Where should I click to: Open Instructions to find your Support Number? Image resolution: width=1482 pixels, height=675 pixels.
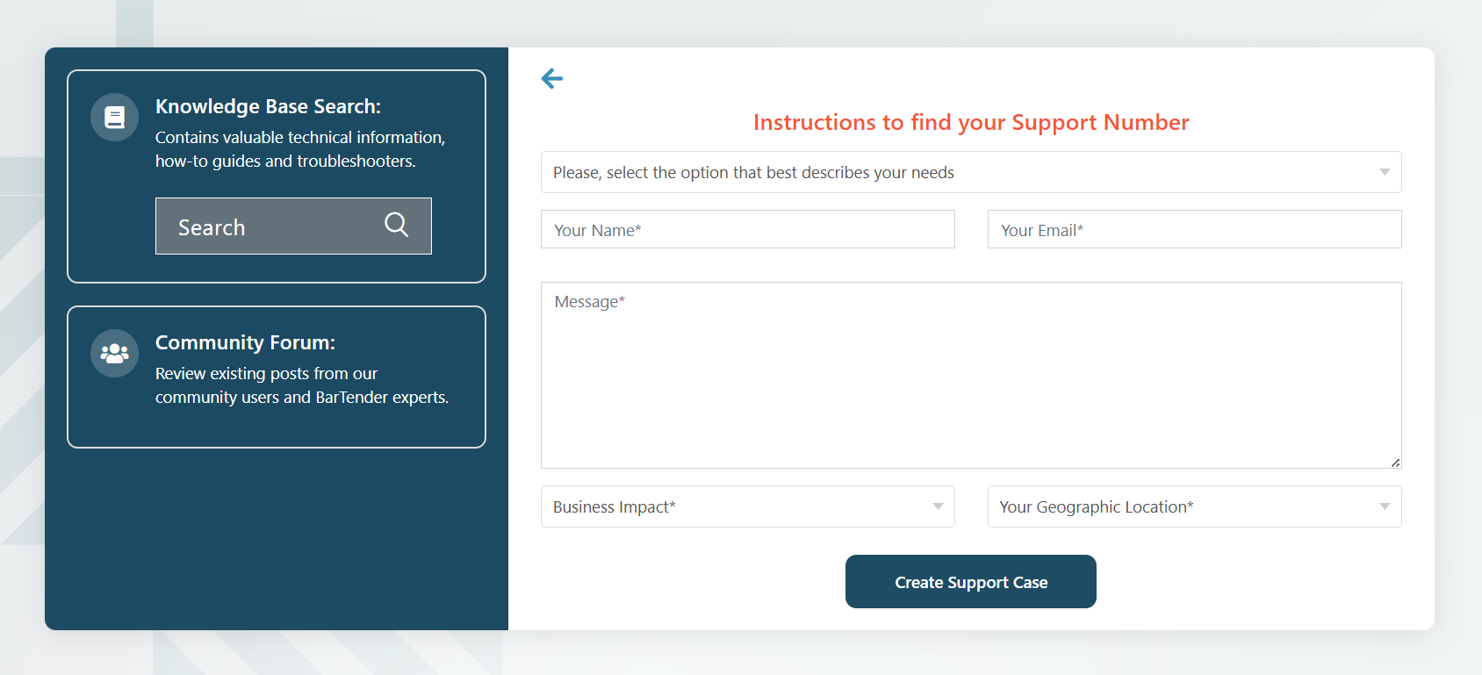coord(971,122)
